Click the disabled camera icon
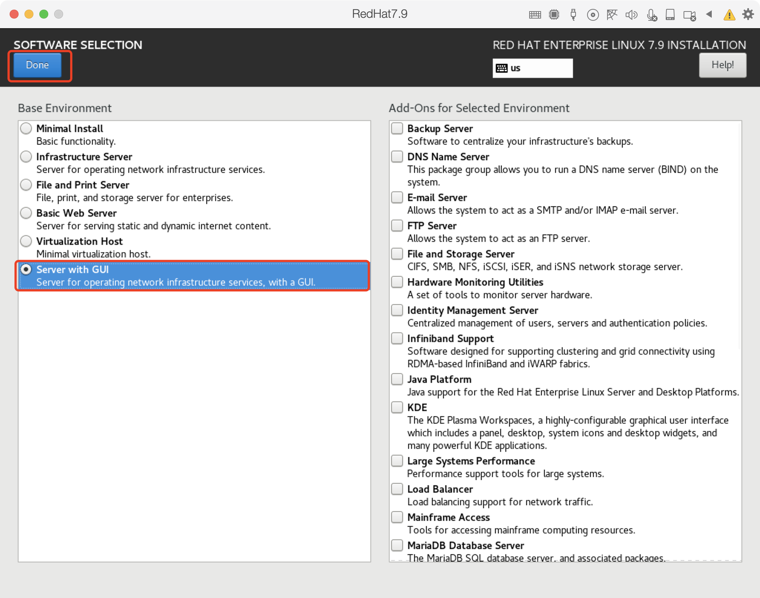Image resolution: width=760 pixels, height=598 pixels. tap(689, 15)
